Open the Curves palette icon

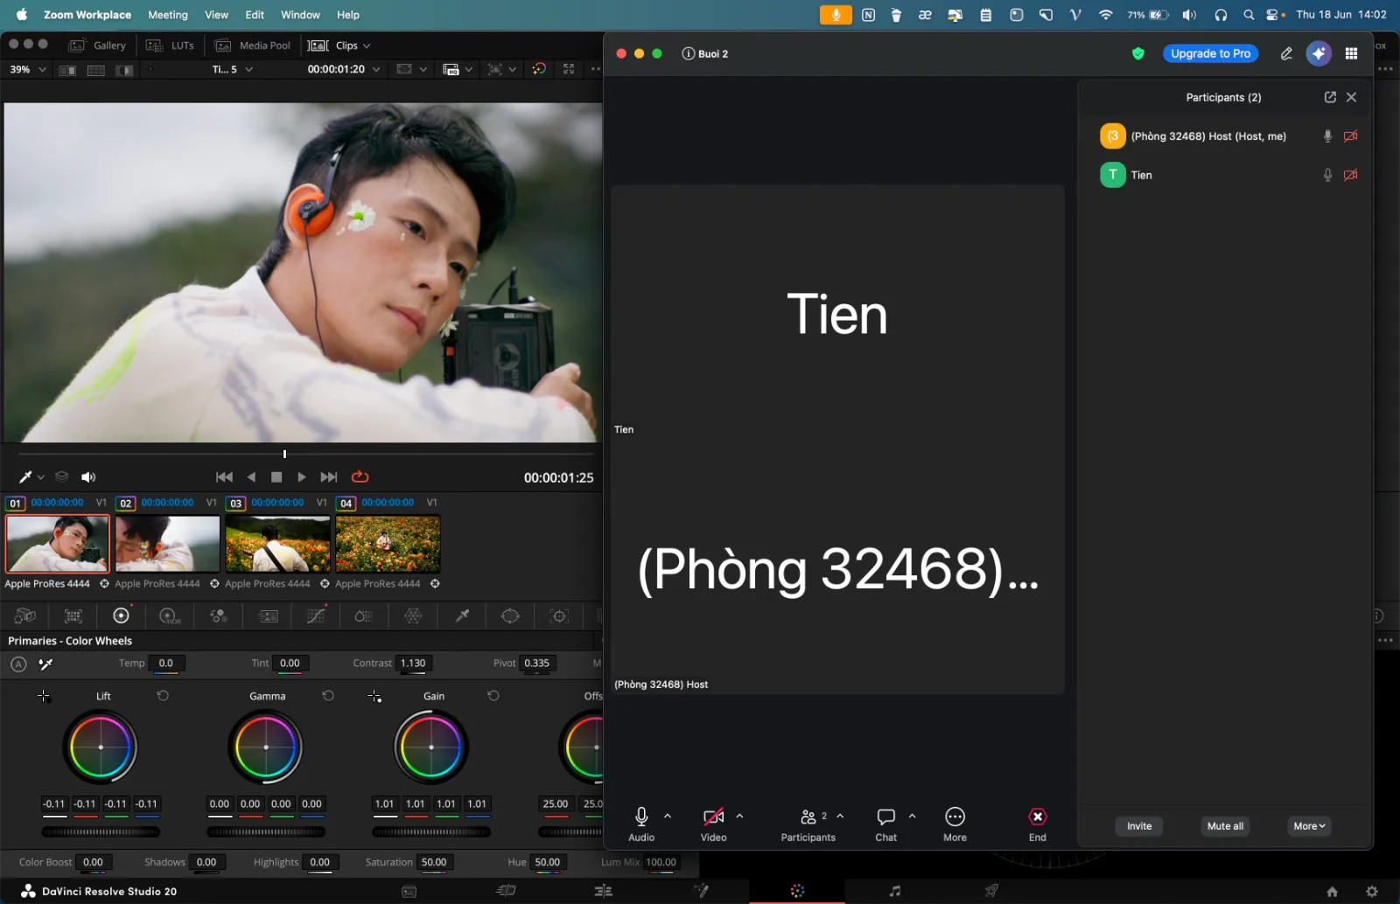tap(316, 615)
